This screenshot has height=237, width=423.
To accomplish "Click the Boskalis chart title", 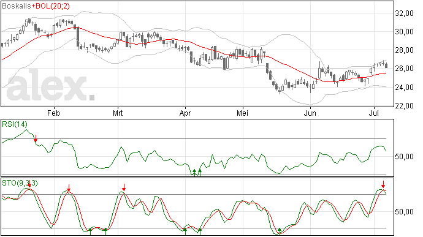I will tap(17, 6).
